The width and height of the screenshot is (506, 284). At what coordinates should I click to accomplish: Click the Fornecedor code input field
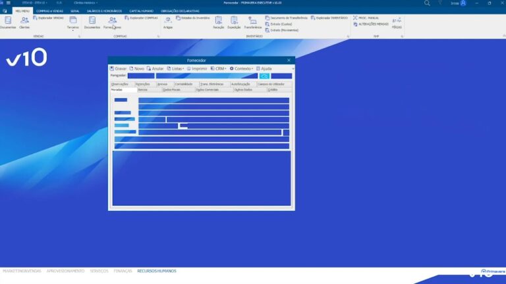pyautogui.click(x=141, y=76)
